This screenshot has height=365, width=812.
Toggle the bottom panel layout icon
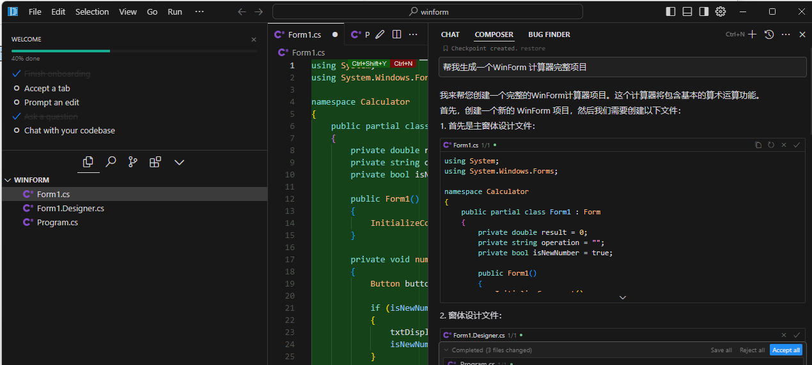click(687, 11)
